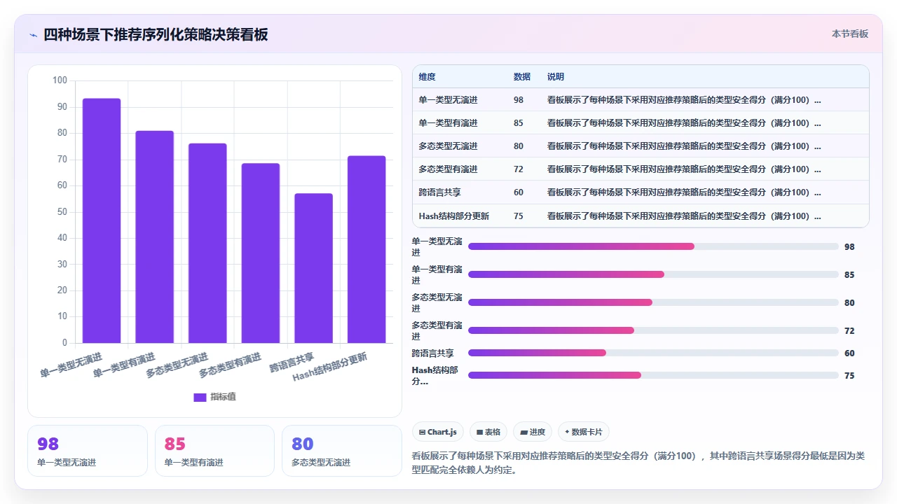The image size is (897, 504).
Task: Click the 多态类型无演进 chart bar
Action: click(x=207, y=243)
